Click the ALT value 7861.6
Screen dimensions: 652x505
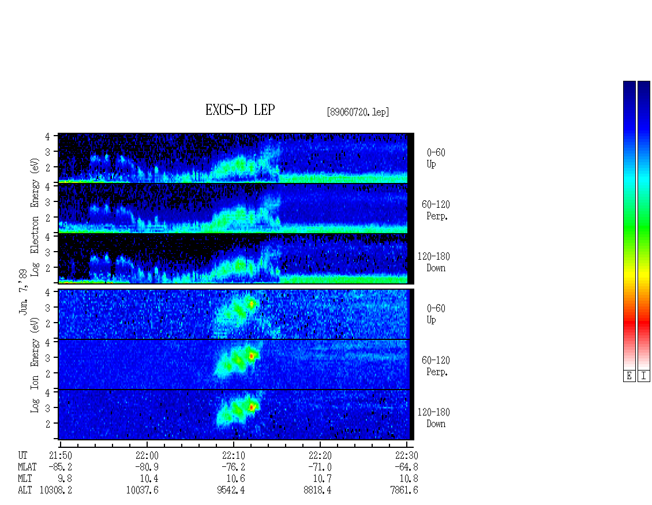(x=404, y=491)
